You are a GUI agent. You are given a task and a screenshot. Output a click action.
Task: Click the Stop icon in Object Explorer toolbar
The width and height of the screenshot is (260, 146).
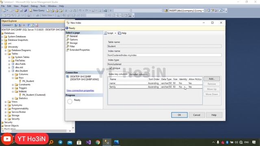[x=24, y=25]
